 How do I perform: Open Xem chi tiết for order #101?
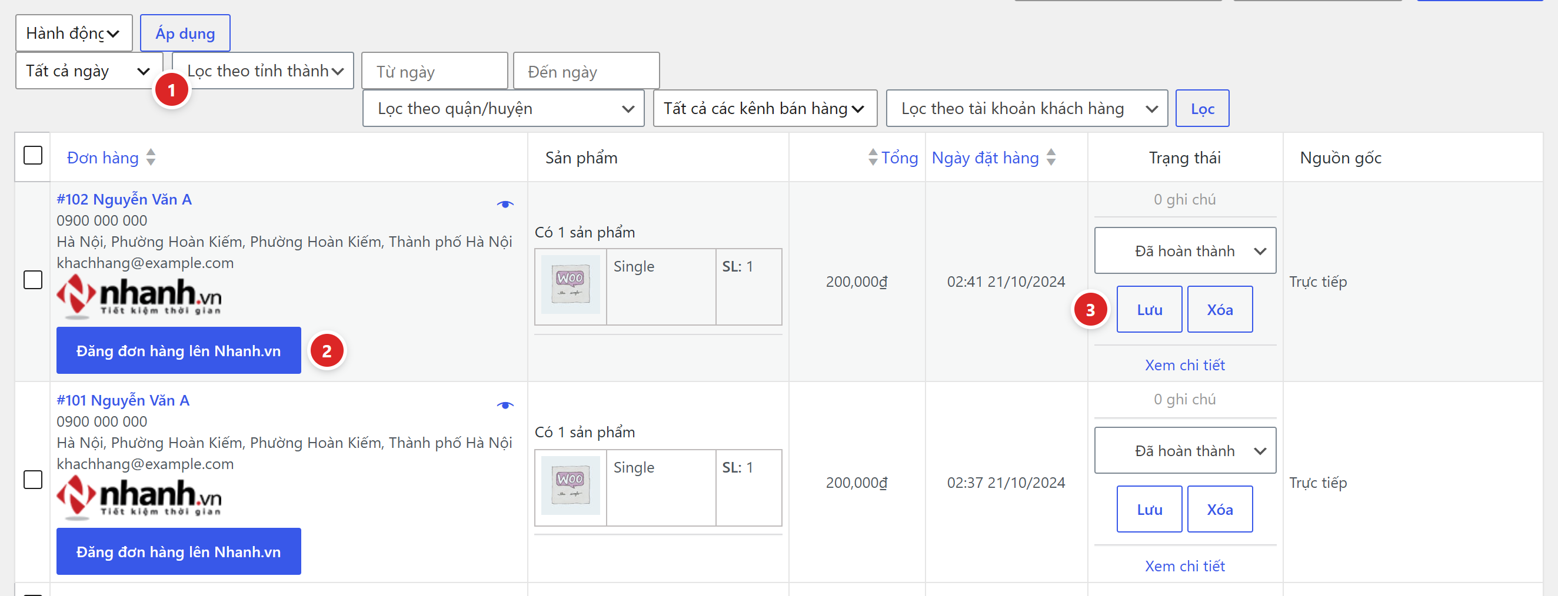[x=1184, y=566]
